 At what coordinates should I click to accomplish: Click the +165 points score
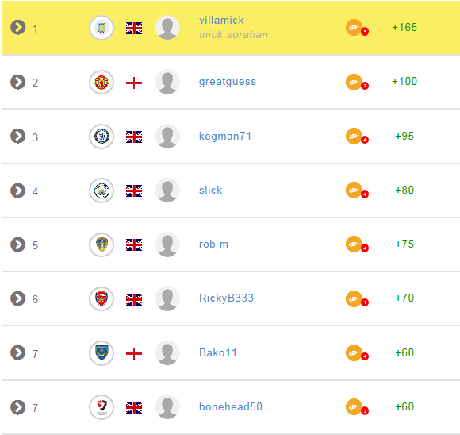(x=404, y=27)
